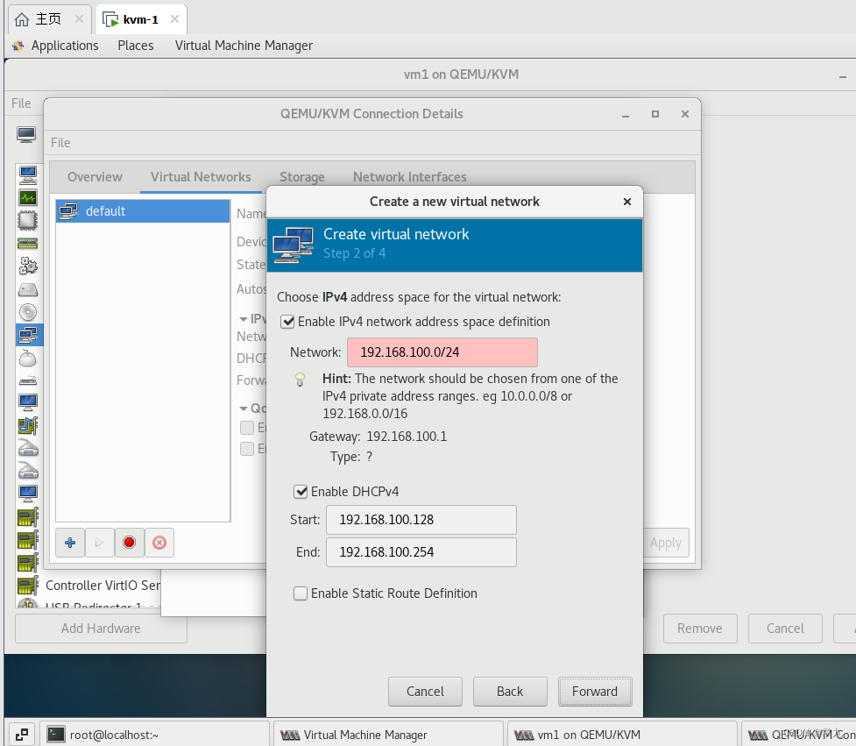This screenshot has width=856, height=746.
Task: Select the Sound card icon in hardware list
Action: point(28,426)
